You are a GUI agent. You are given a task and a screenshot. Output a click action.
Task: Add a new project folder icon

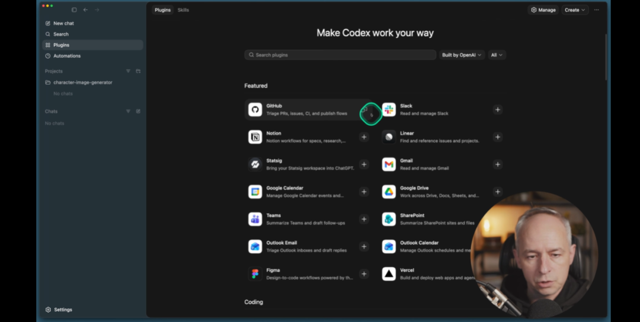coord(138,71)
